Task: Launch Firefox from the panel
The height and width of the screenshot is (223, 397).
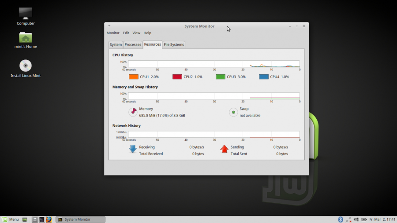Action: [x=49, y=219]
